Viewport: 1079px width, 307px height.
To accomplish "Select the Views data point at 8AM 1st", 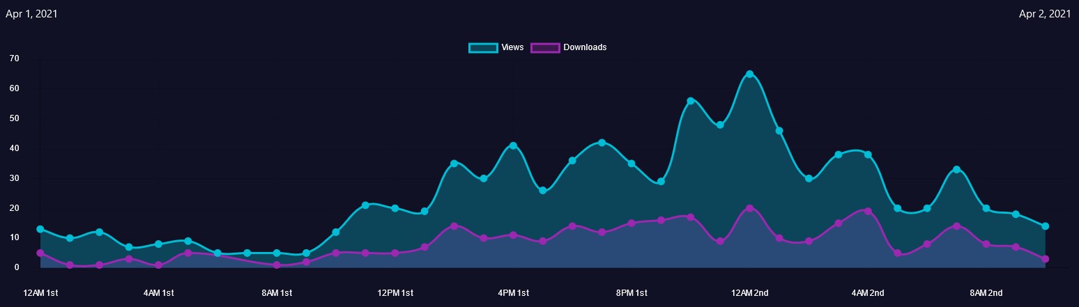I will coord(277,253).
